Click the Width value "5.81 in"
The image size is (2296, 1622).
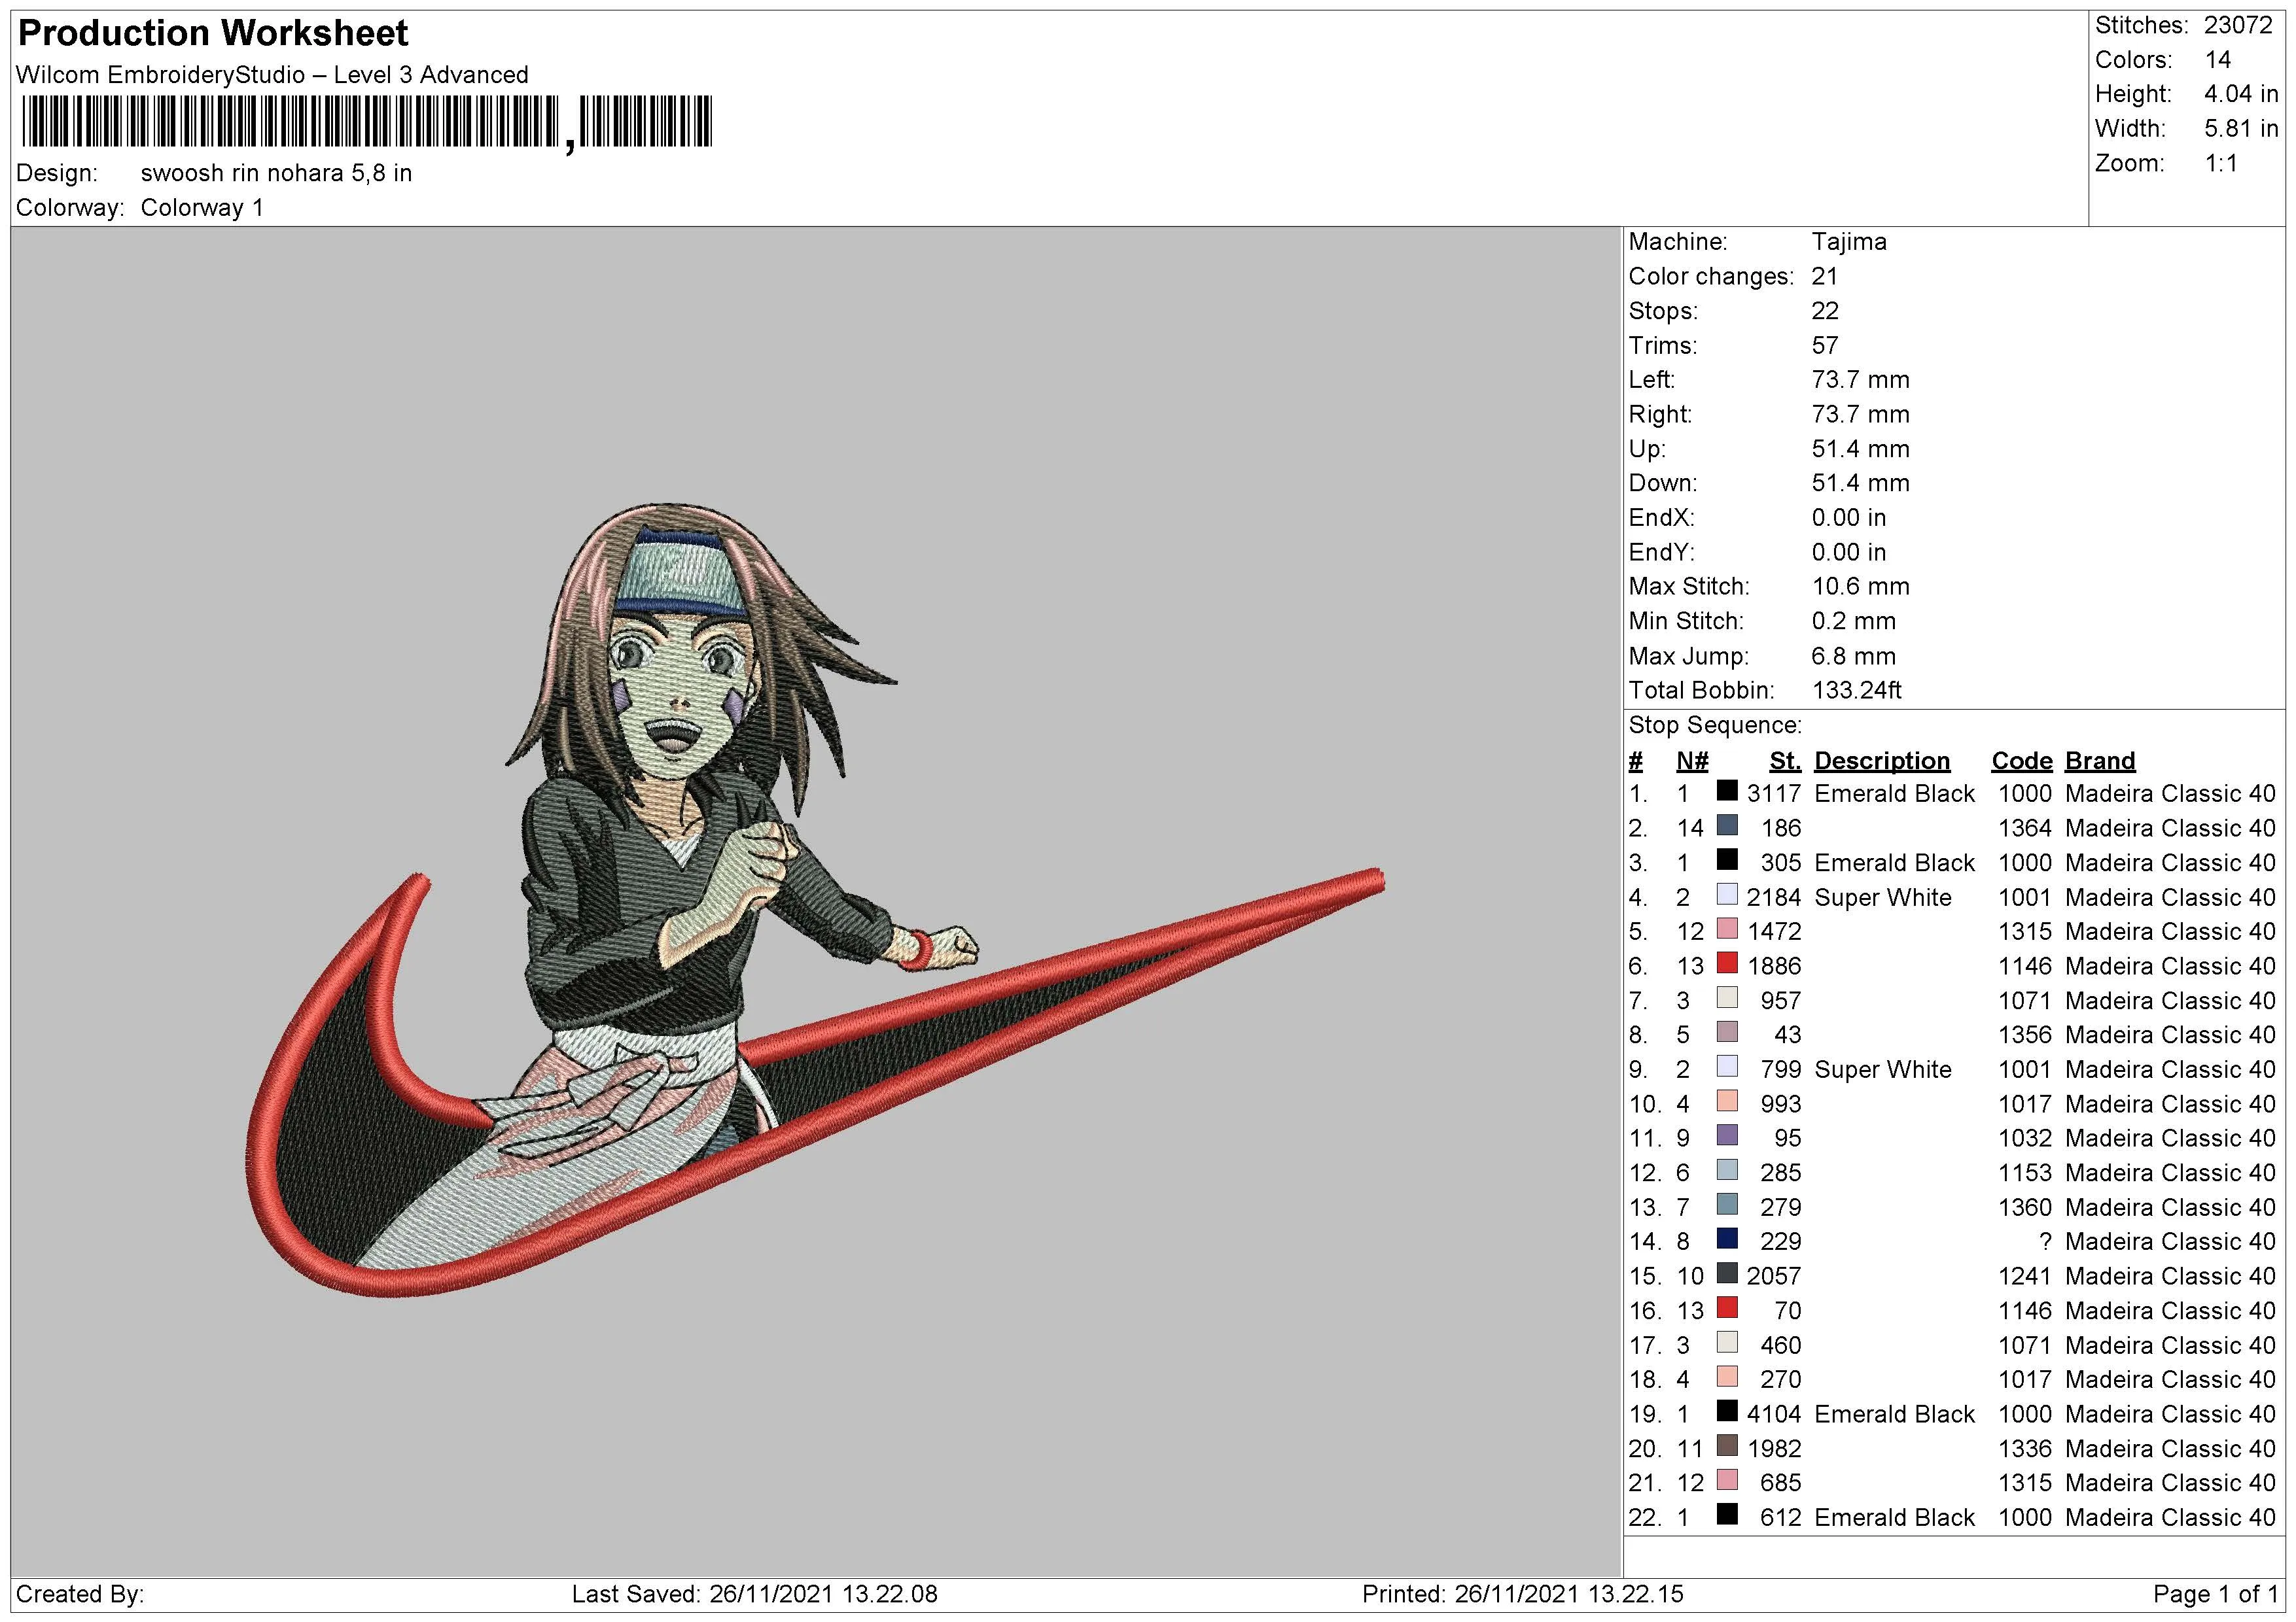point(2240,129)
